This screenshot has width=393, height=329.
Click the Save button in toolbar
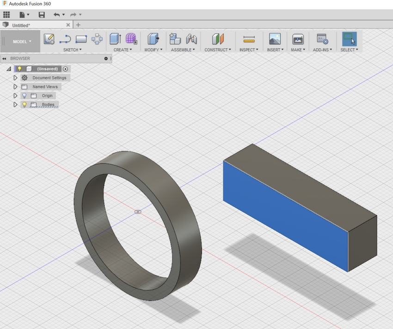coord(42,14)
